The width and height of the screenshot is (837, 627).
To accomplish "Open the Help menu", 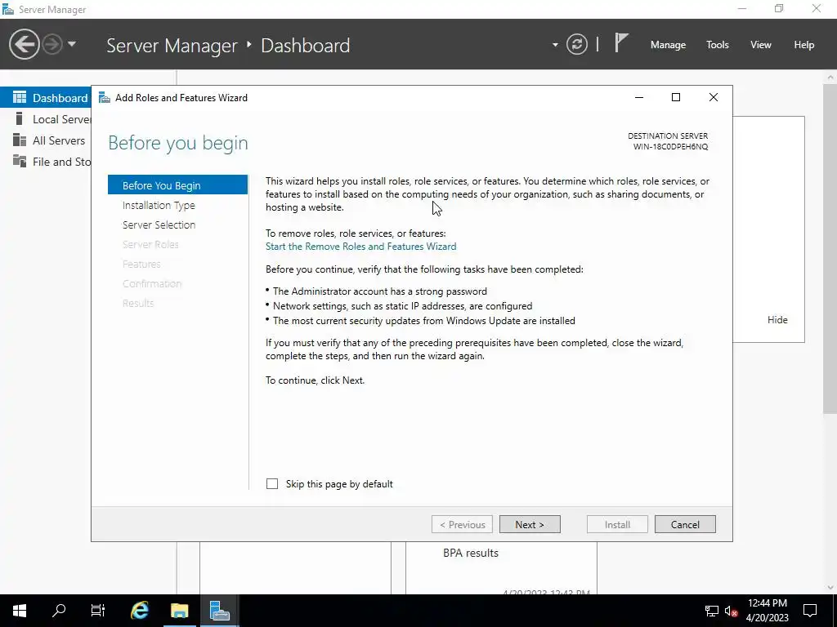I will [803, 45].
